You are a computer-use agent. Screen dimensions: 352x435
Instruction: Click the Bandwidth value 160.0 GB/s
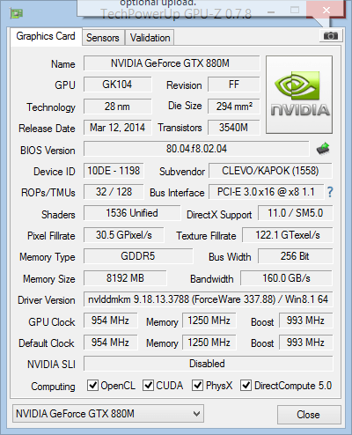tap(286, 278)
